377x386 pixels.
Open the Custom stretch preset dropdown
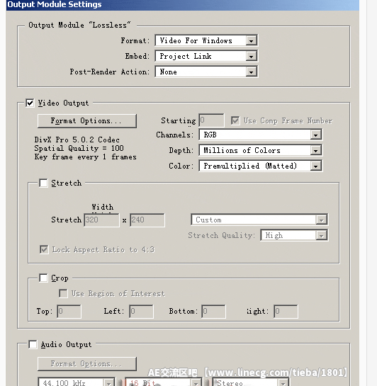click(x=259, y=220)
